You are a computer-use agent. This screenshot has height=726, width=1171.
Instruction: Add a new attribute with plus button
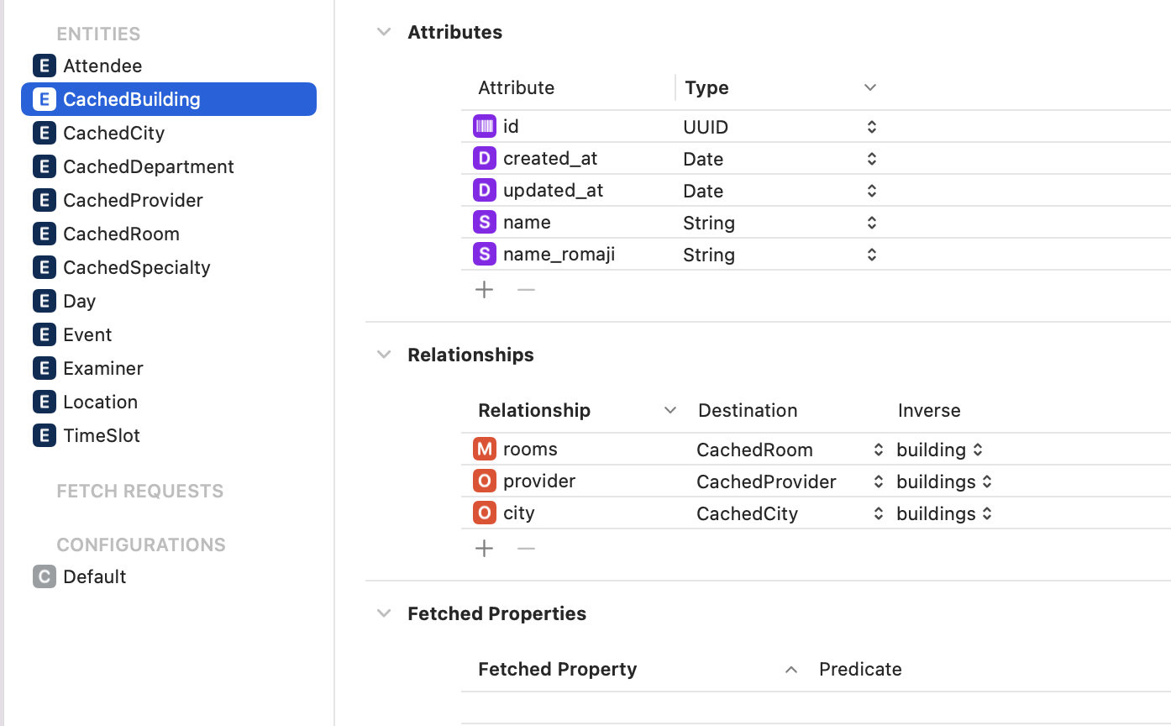[x=485, y=290]
